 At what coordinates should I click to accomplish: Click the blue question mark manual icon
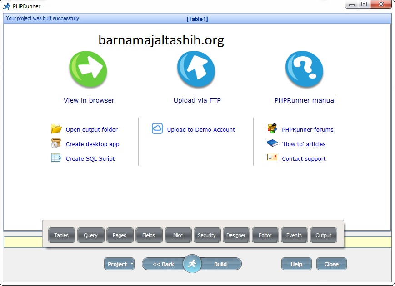(304, 69)
